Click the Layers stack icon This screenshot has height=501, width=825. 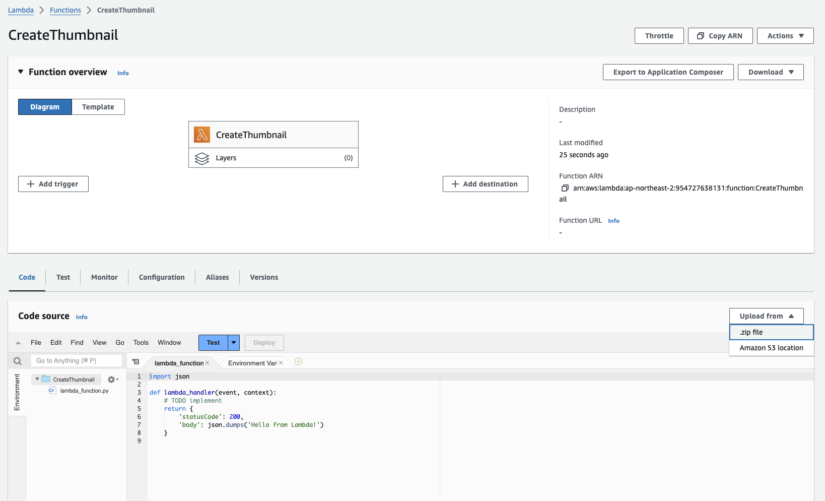(202, 158)
